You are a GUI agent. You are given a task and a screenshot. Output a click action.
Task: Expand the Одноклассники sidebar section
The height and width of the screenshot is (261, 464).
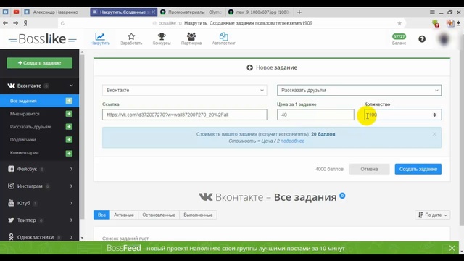[71, 237]
